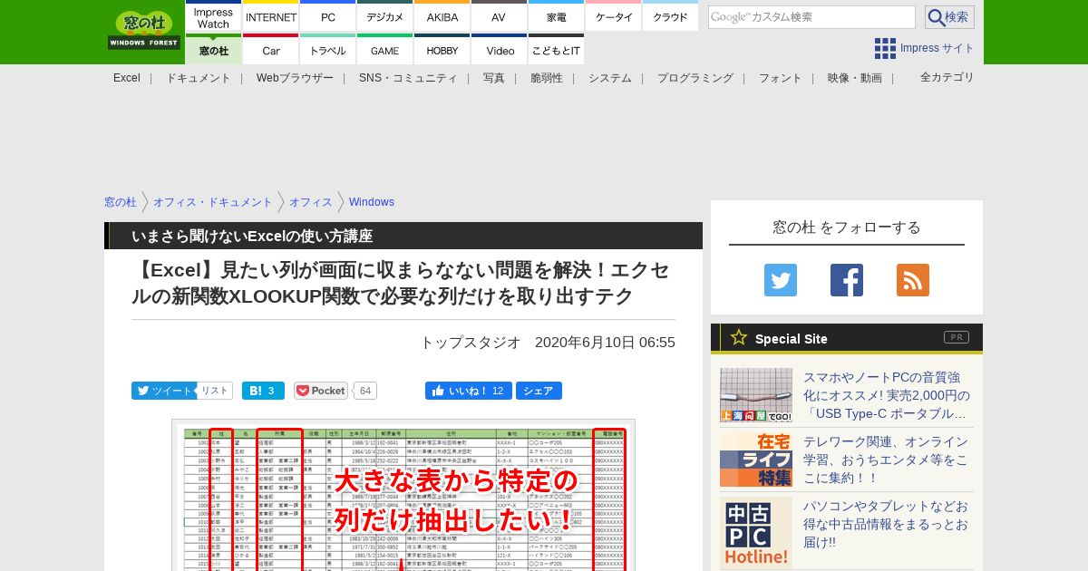Open the Facebook follow icon
This screenshot has width=1088, height=571.
(847, 280)
